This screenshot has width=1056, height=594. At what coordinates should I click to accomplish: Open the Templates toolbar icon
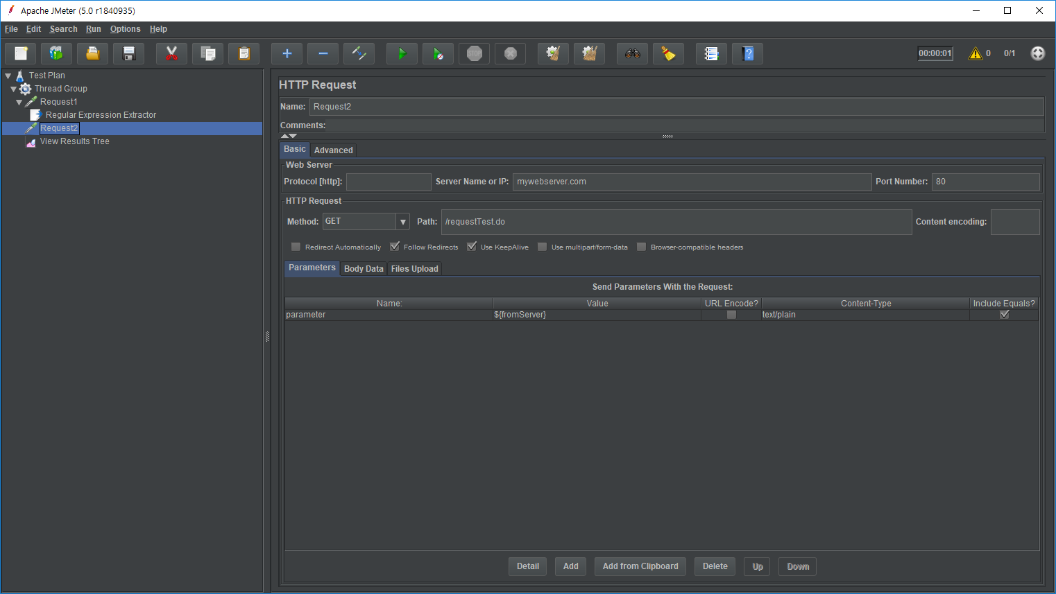click(x=56, y=53)
